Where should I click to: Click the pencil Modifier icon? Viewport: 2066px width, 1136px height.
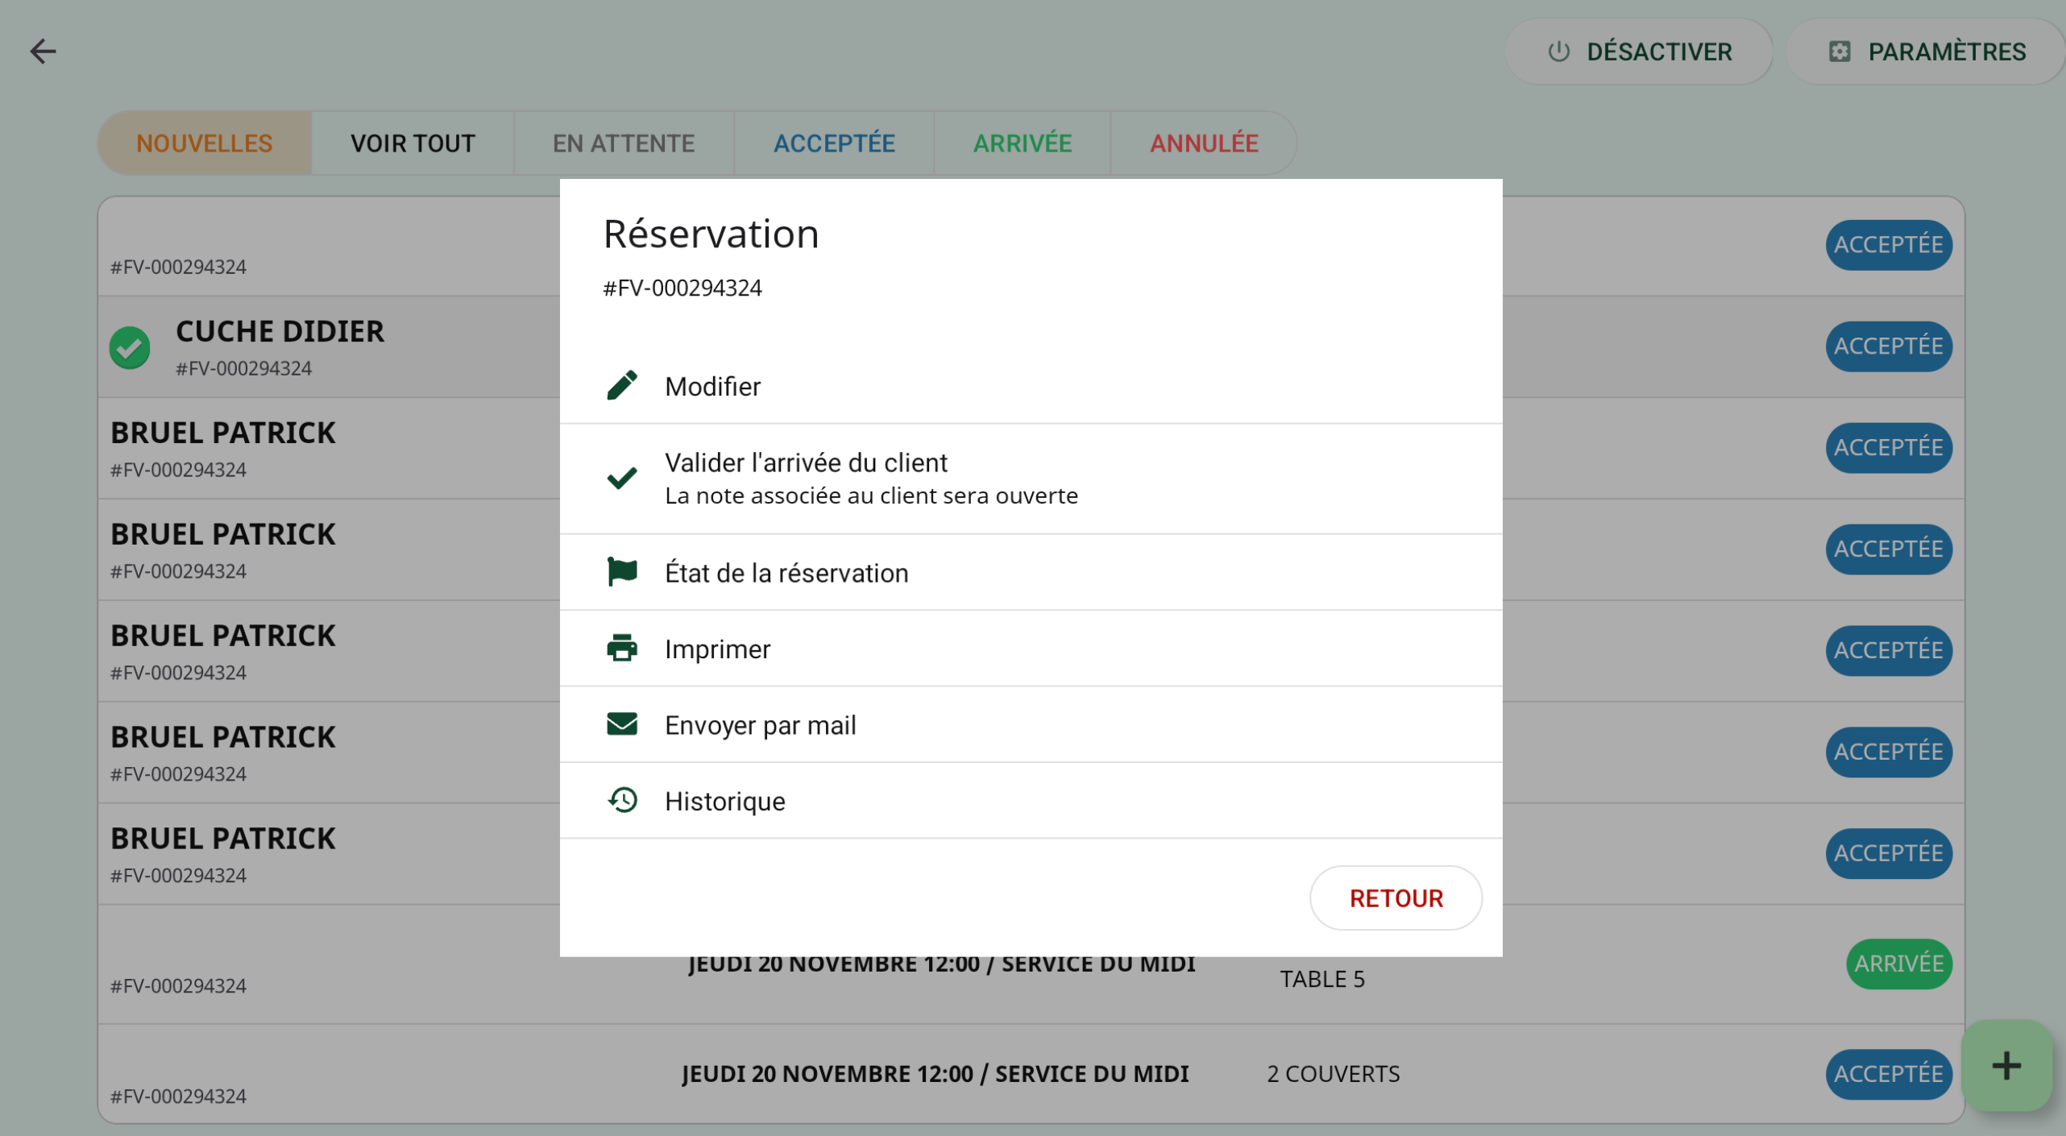pyautogui.click(x=621, y=386)
